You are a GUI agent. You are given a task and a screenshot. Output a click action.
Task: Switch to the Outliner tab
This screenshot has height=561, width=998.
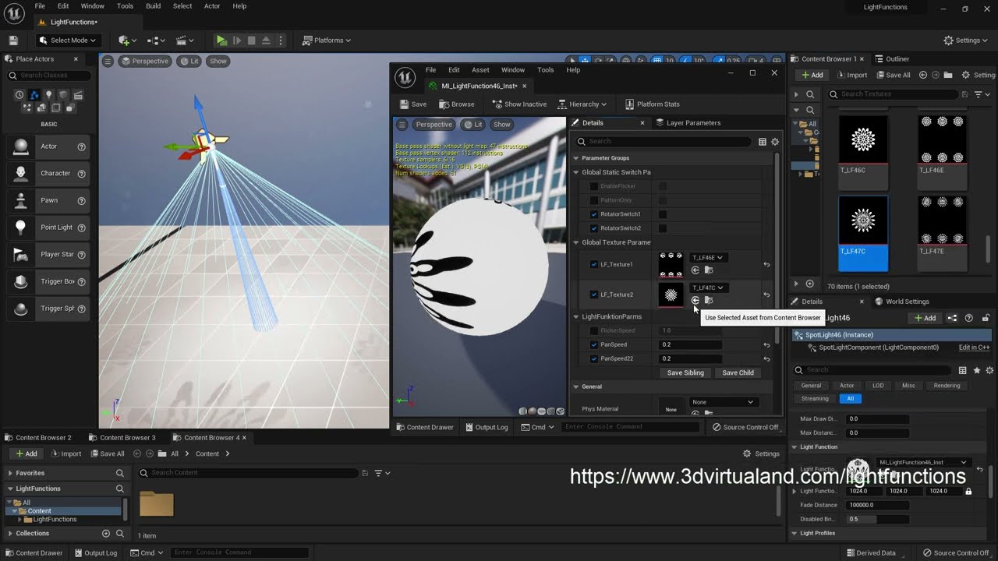click(891, 59)
